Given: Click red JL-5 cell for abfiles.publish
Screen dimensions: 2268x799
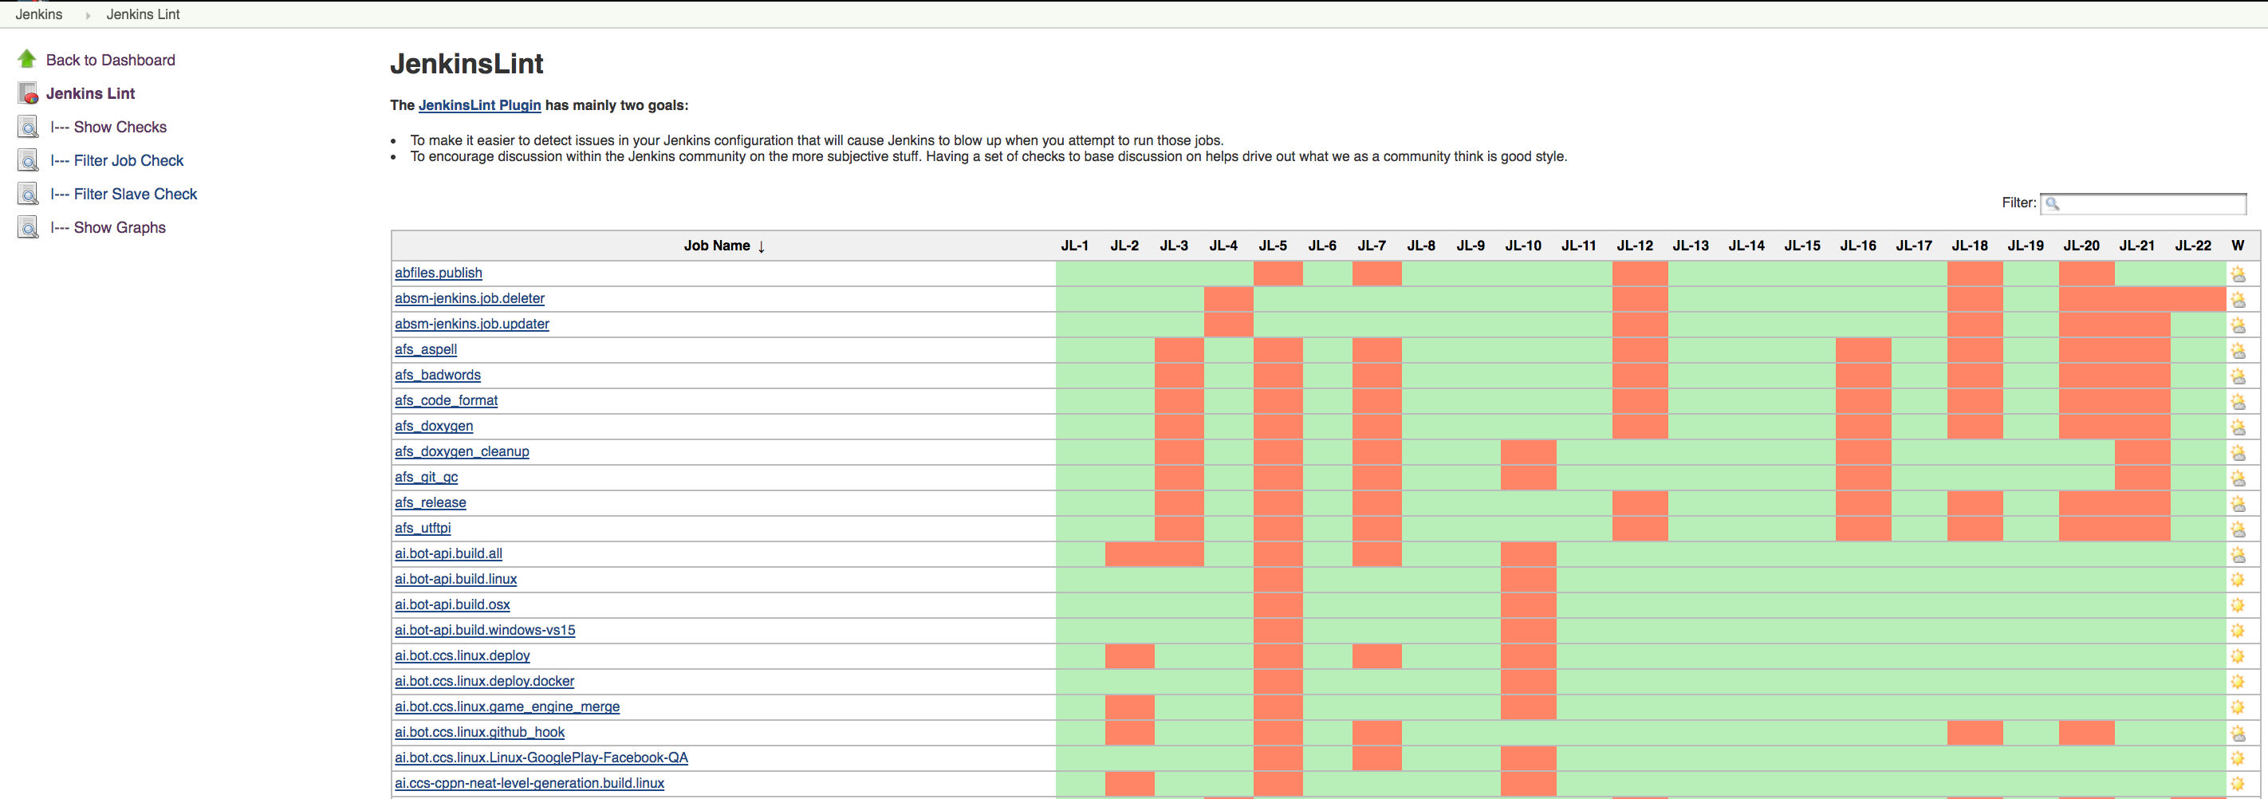Looking at the screenshot, I should tap(1278, 274).
